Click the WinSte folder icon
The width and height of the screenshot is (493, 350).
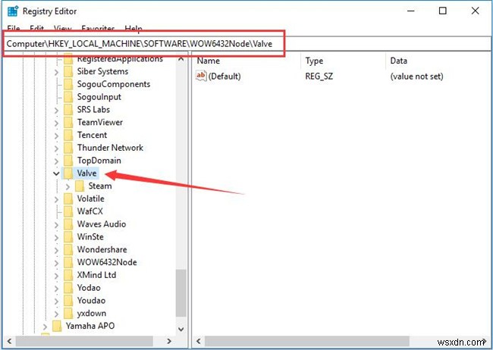68,237
